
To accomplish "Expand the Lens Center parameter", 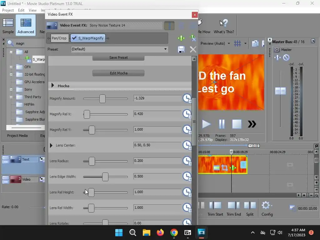I will pyautogui.click(x=51, y=145).
